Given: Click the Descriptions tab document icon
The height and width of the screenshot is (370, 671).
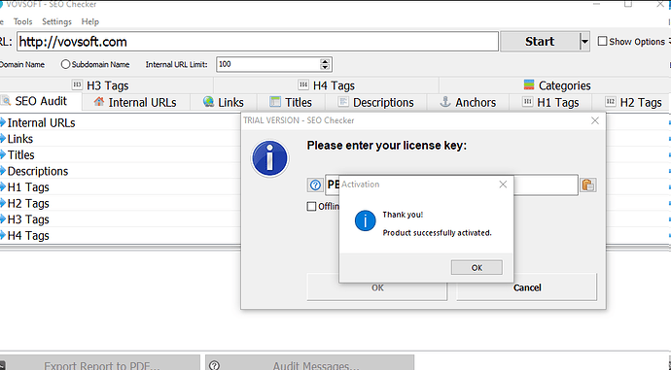Looking at the screenshot, I should [342, 102].
